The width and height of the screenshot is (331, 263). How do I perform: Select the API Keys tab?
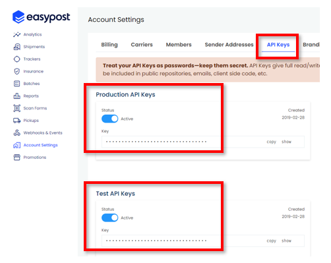(278, 45)
